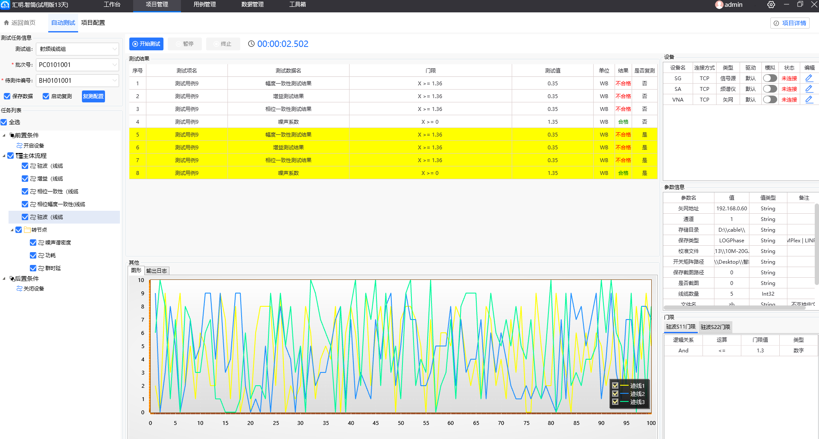
Task: Click the flow icon beside 功耗
Action: click(x=41, y=256)
